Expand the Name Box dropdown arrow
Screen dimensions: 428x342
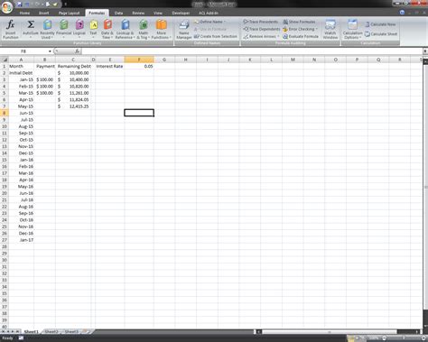pyautogui.click(x=50, y=51)
